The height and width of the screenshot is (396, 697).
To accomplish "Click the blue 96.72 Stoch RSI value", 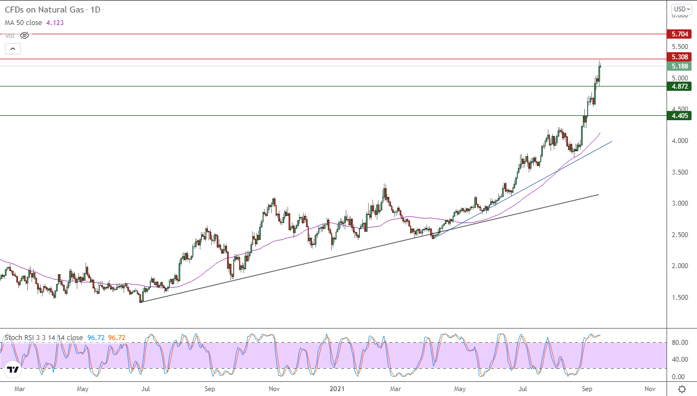I will (x=96, y=338).
